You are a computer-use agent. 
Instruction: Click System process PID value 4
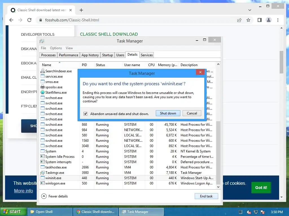tap(83, 151)
